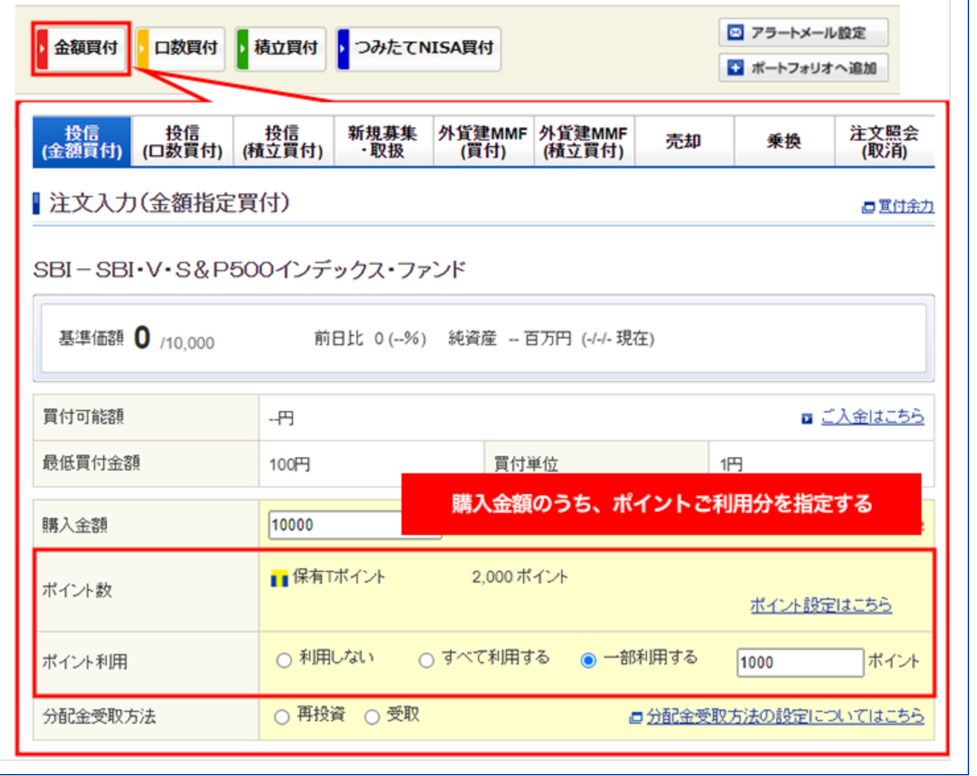Open the ポイント設定はこちら link
The image size is (977, 776).
(x=821, y=604)
